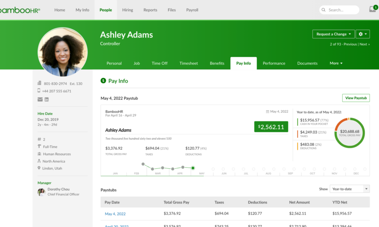
Task: Click the office phone icon
Action: pyautogui.click(x=39, y=83)
